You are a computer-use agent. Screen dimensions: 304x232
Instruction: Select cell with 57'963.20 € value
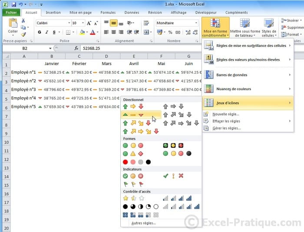click(79, 72)
